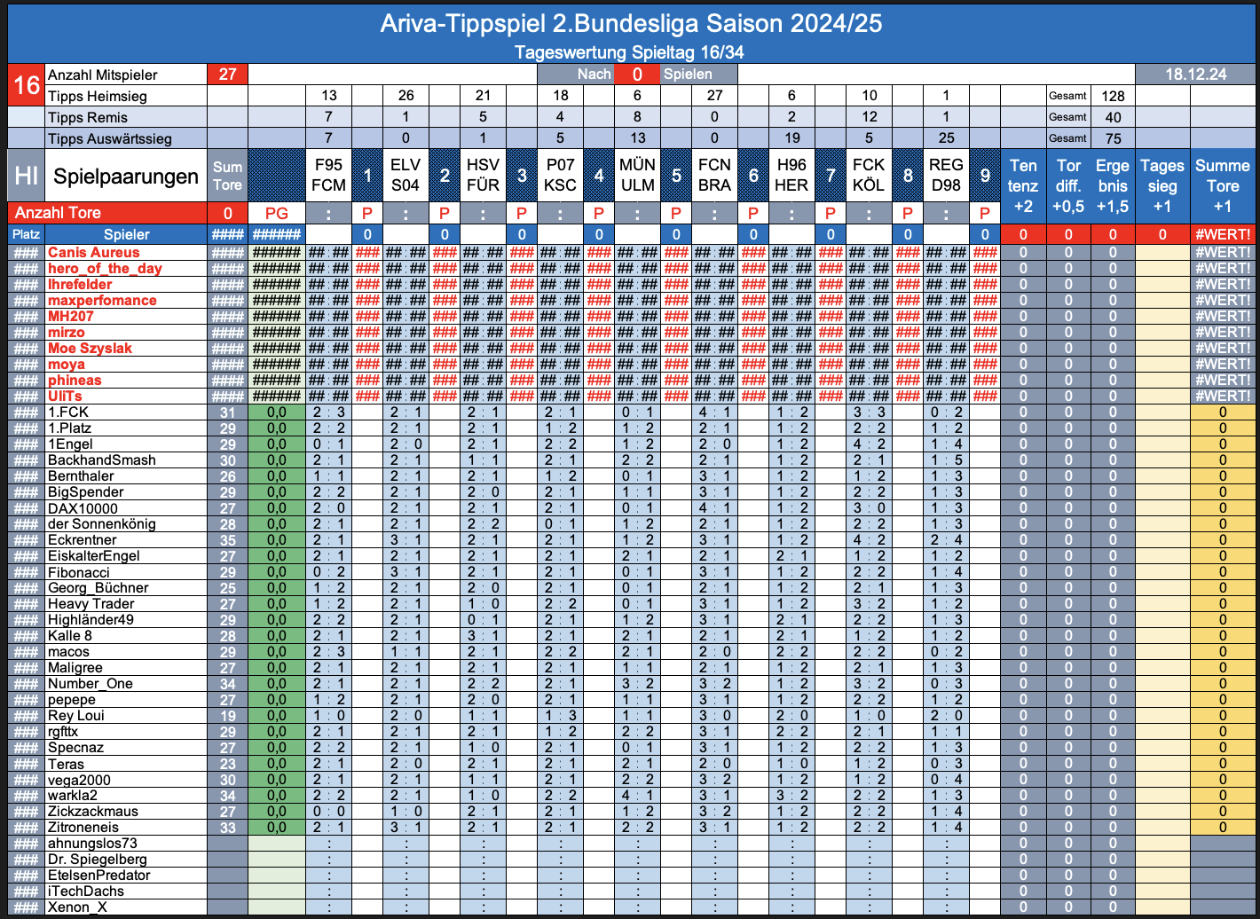Select the red 0 between Nach and Spielen
The image size is (1260, 919).
pyautogui.click(x=637, y=75)
